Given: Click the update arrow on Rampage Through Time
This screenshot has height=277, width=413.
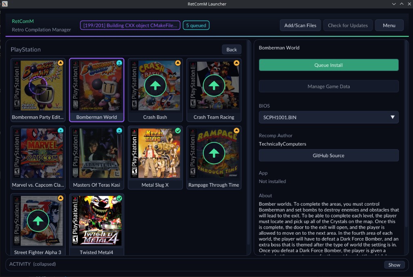Looking at the screenshot, I should pos(214,153).
